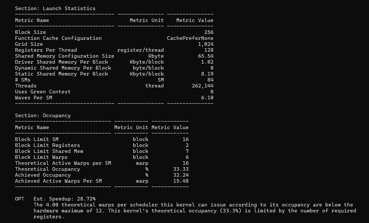
Task: Click the # SMs value 84
Action: tap(210, 80)
